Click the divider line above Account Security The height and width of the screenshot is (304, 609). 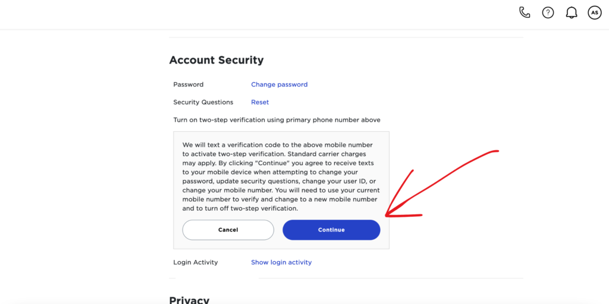click(x=346, y=38)
